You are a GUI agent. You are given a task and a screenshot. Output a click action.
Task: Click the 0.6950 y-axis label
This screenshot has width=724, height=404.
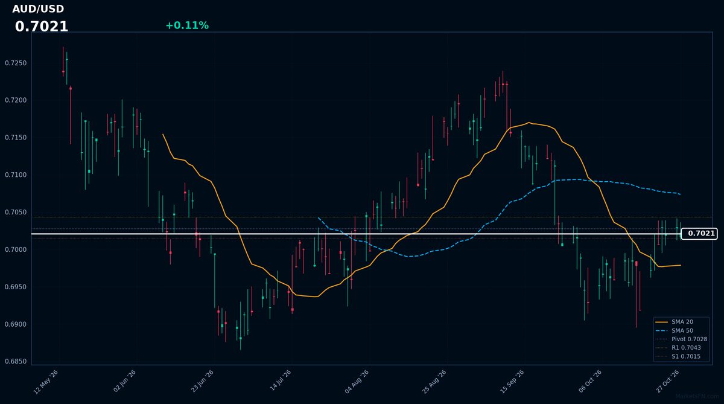[16, 287]
